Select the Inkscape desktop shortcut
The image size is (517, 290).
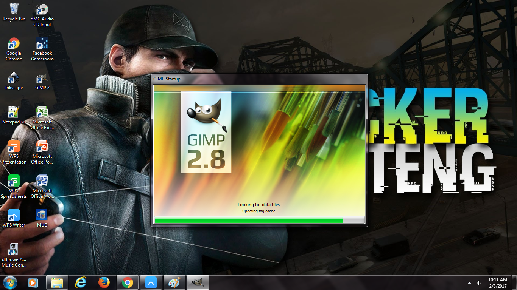click(x=14, y=81)
